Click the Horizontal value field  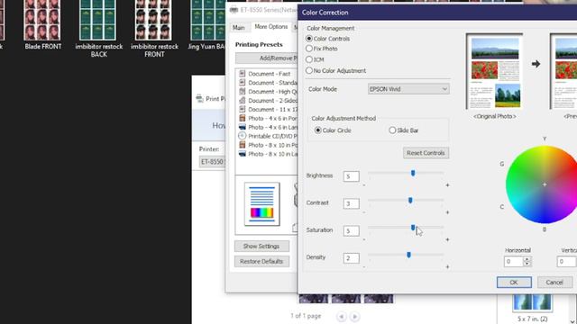click(x=514, y=262)
